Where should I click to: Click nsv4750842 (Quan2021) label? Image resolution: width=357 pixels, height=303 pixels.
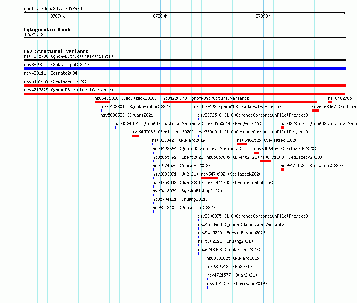178,182
